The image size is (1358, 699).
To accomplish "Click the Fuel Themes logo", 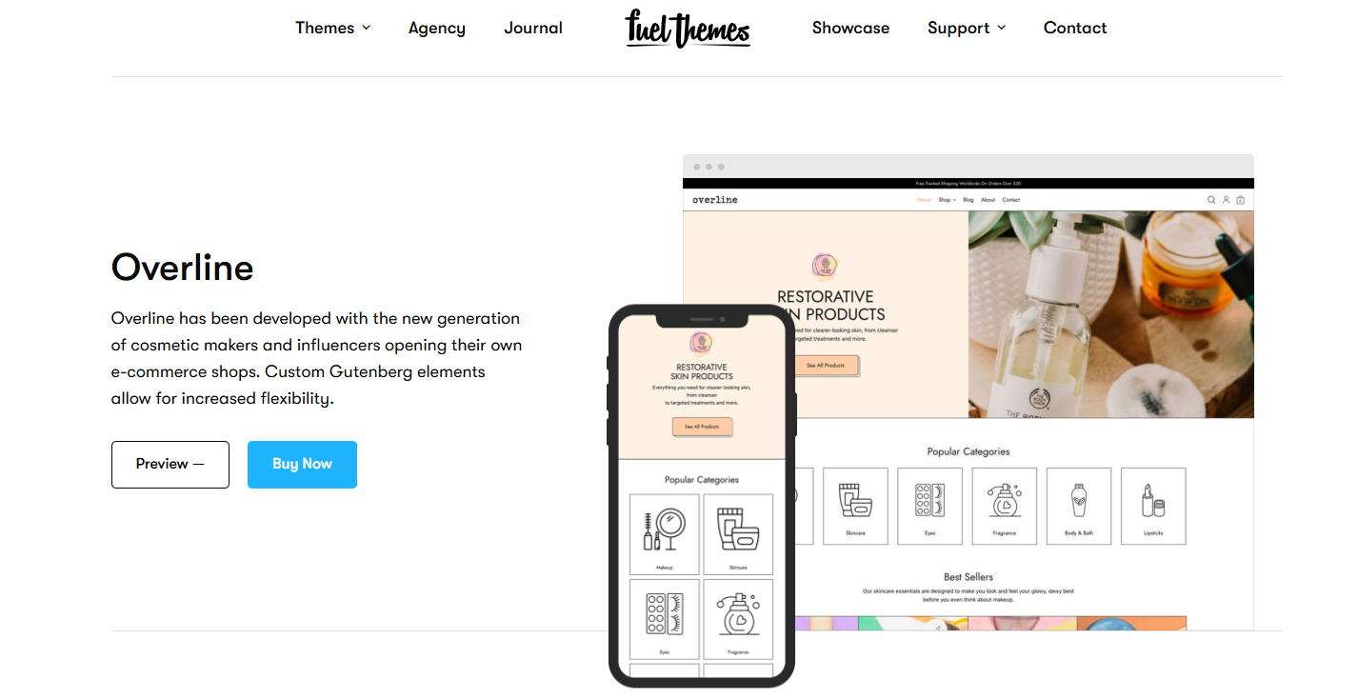I will [688, 29].
